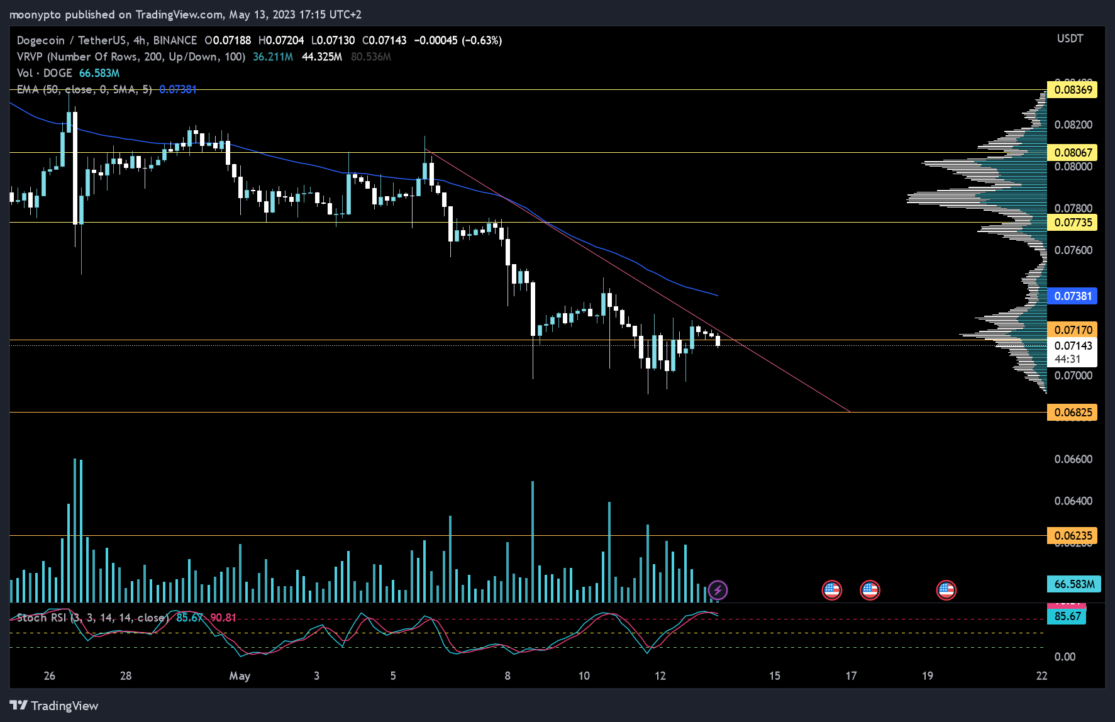Click the date label 28 on time axis

click(x=126, y=675)
